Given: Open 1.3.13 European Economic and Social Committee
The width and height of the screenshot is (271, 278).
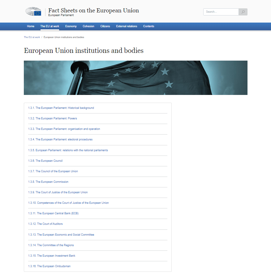Looking at the screenshot, I should [61, 235].
